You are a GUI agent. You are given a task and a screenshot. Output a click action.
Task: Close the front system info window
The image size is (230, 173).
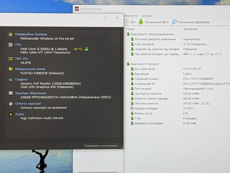tap(117, 18)
